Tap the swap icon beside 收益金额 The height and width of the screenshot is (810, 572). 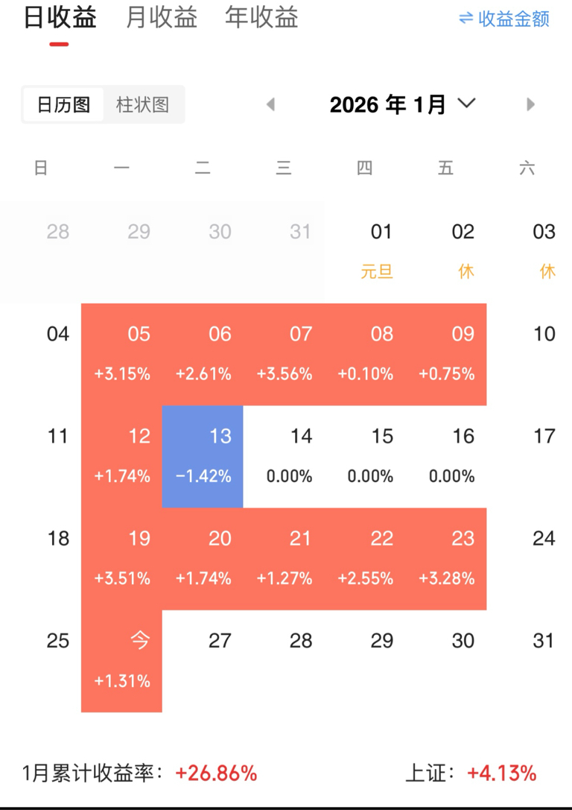466,18
